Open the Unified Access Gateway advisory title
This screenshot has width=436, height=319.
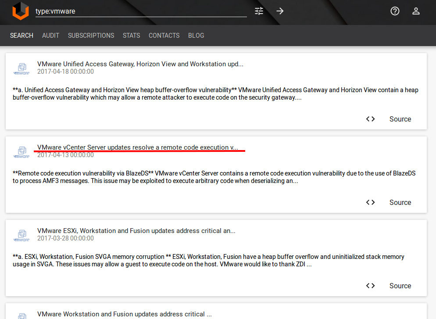pos(140,64)
